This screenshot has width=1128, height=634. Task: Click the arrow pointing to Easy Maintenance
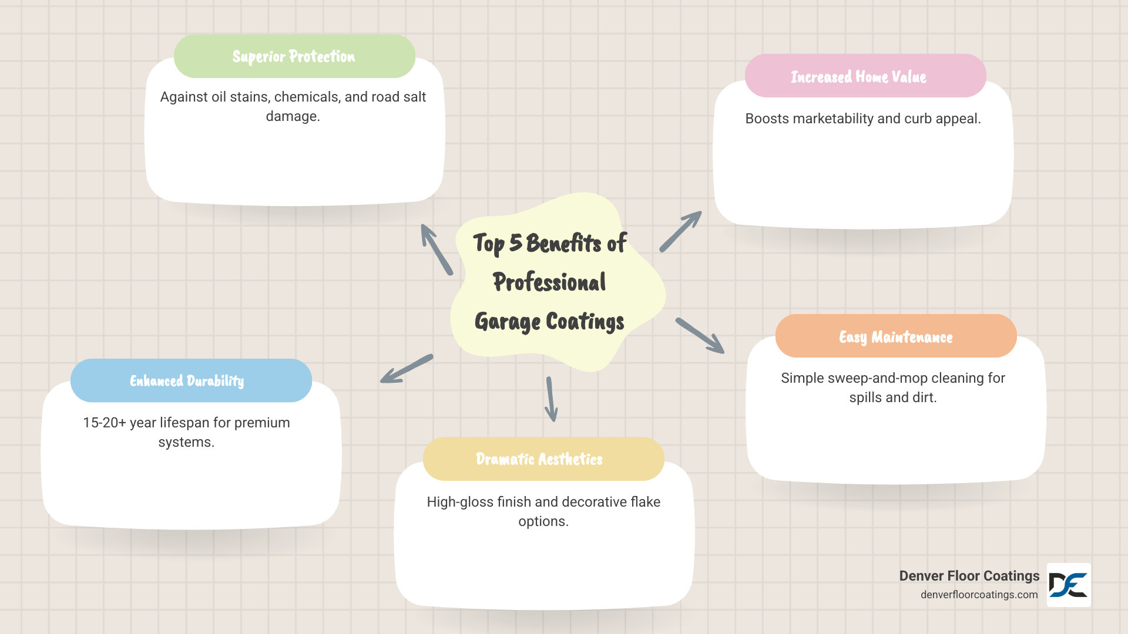(700, 336)
